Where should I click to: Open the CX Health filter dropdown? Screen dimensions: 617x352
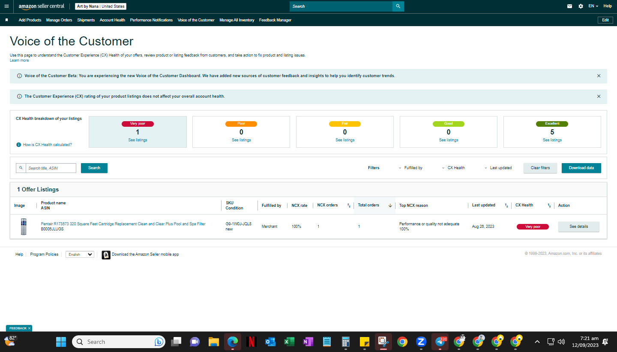pyautogui.click(x=453, y=168)
